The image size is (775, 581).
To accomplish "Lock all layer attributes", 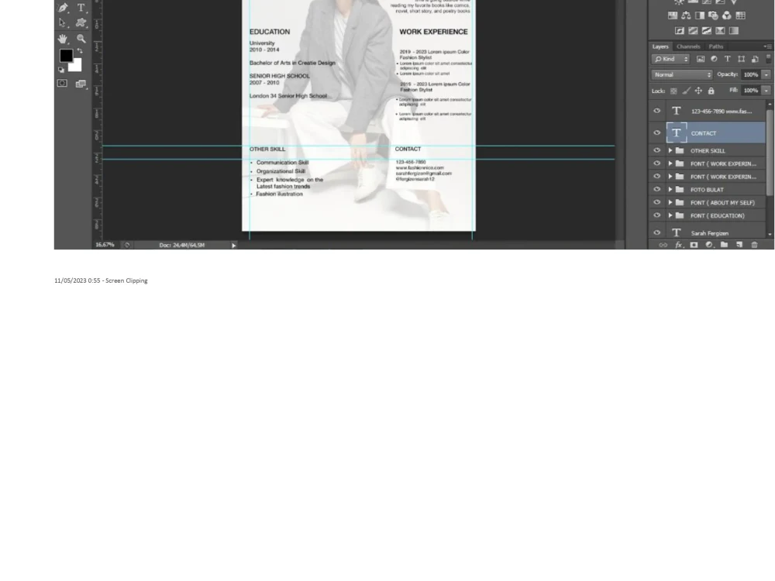I will (x=711, y=91).
